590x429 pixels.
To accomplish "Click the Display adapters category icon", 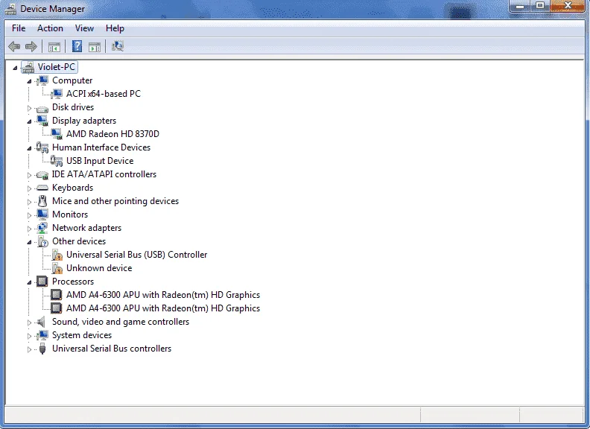I will click(x=42, y=121).
